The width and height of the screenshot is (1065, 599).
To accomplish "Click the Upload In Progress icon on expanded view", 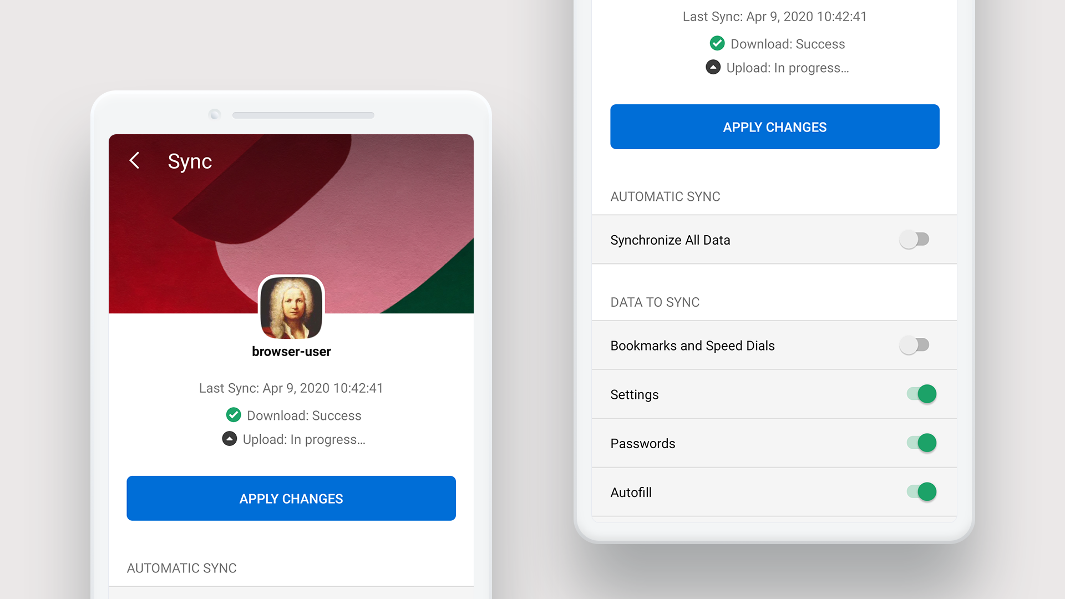I will 713,67.
